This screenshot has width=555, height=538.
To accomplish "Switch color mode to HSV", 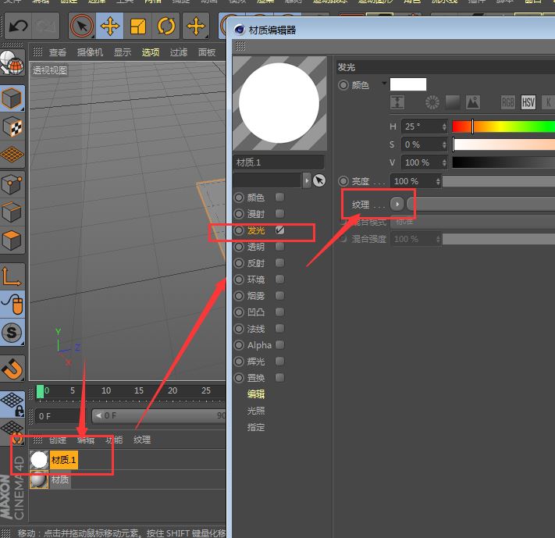I will pyautogui.click(x=528, y=102).
